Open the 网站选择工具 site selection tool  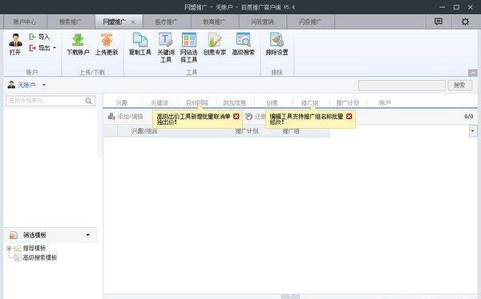point(189,40)
